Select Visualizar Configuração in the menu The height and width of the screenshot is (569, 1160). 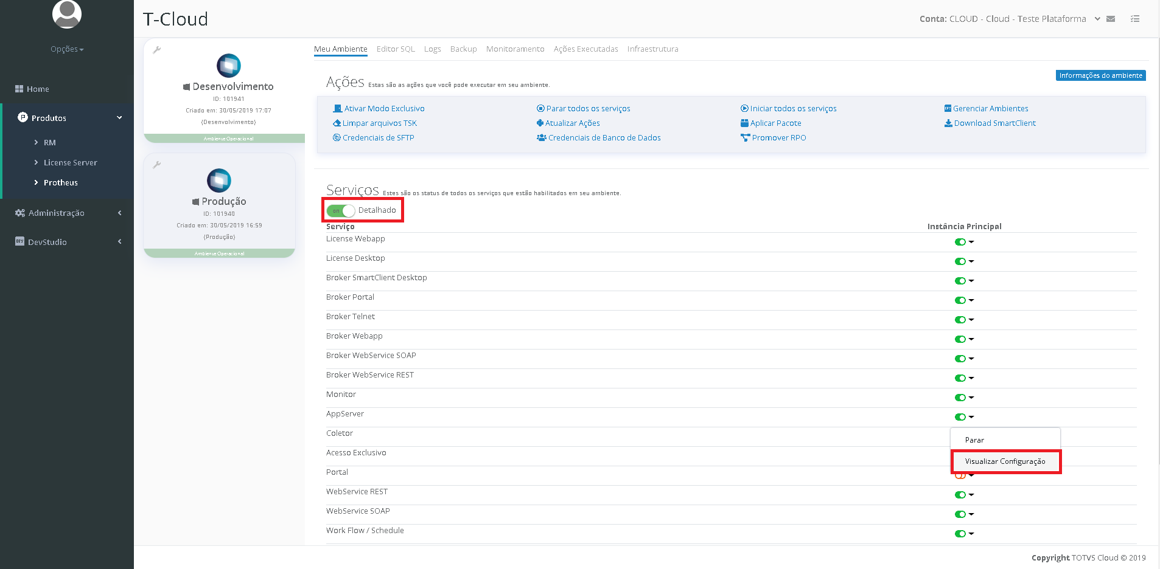[x=1005, y=461]
